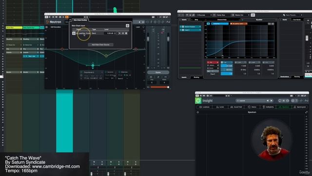Viewport: 312px width, 176px height.
Task: Toggle power of side-chain source row
Action: (x=74, y=33)
